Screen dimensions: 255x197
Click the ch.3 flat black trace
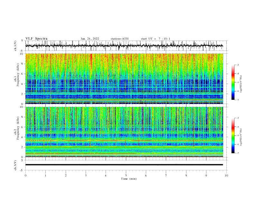124,165
